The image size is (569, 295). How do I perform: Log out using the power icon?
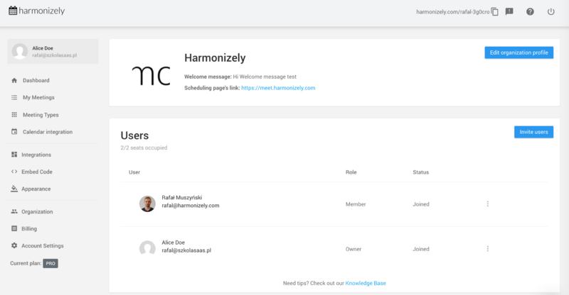click(x=551, y=12)
